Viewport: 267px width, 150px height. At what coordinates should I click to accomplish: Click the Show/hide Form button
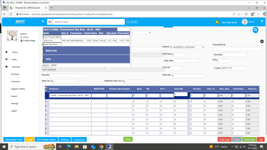tap(14, 140)
